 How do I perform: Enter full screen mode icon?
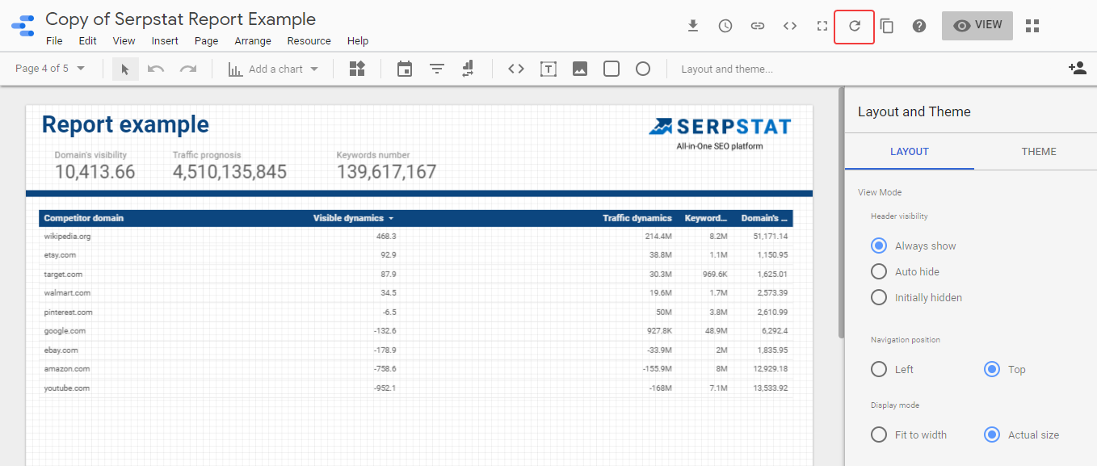coord(822,26)
